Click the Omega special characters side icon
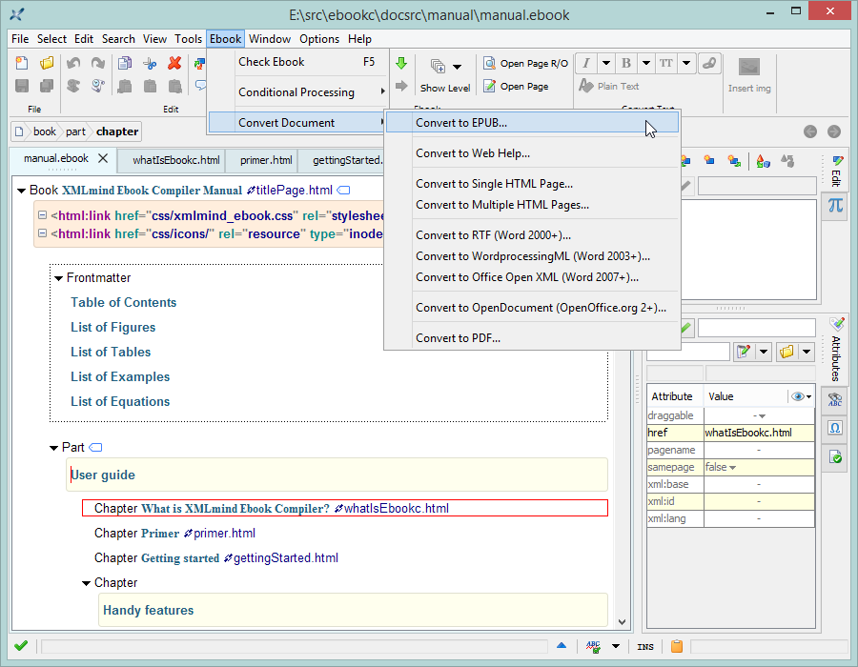 click(x=835, y=428)
